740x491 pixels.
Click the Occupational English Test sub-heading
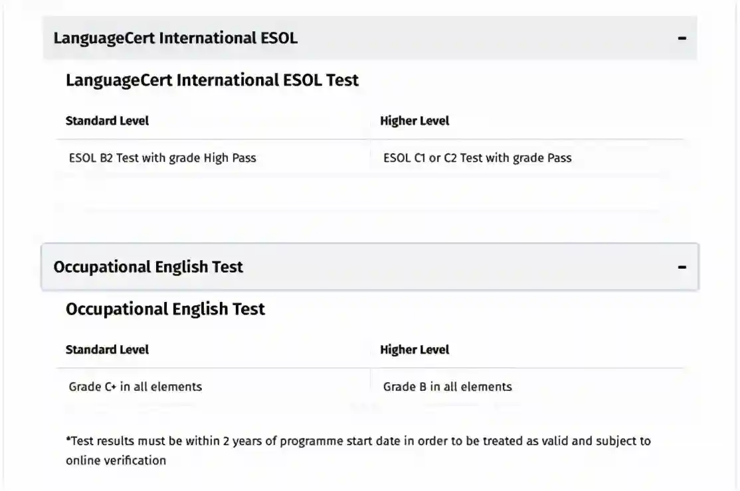coord(165,309)
